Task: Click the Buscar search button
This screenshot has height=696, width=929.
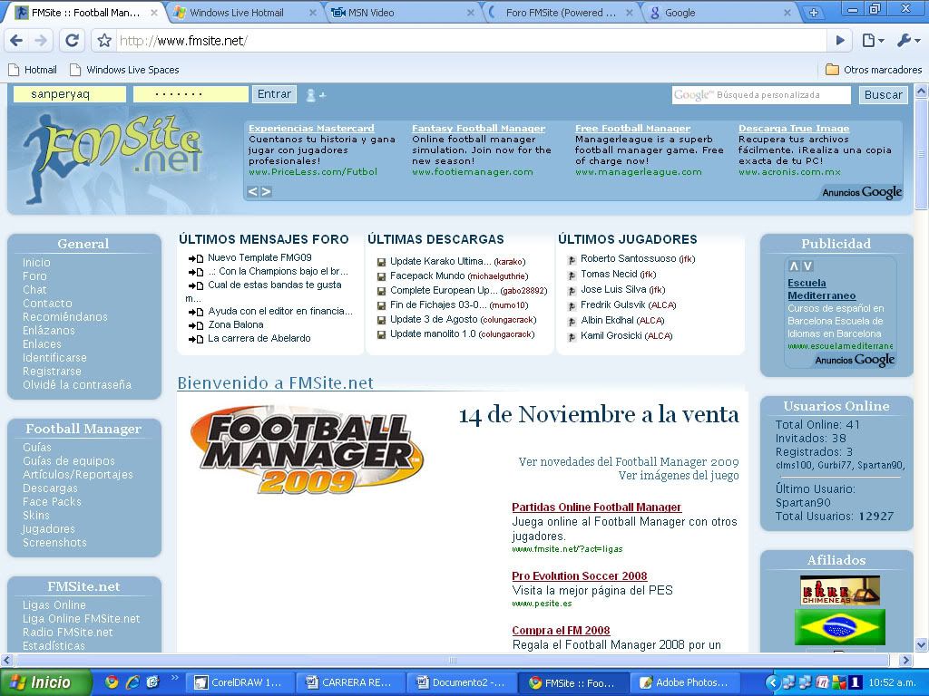Action: [x=884, y=94]
